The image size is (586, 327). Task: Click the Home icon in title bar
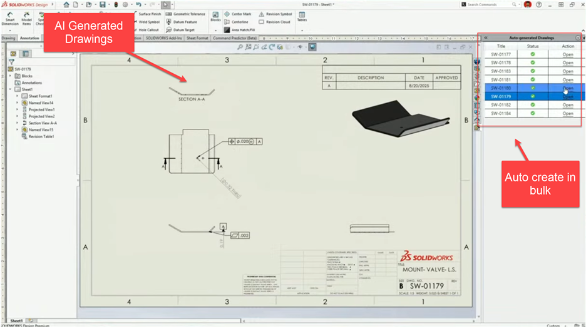coord(66,4)
